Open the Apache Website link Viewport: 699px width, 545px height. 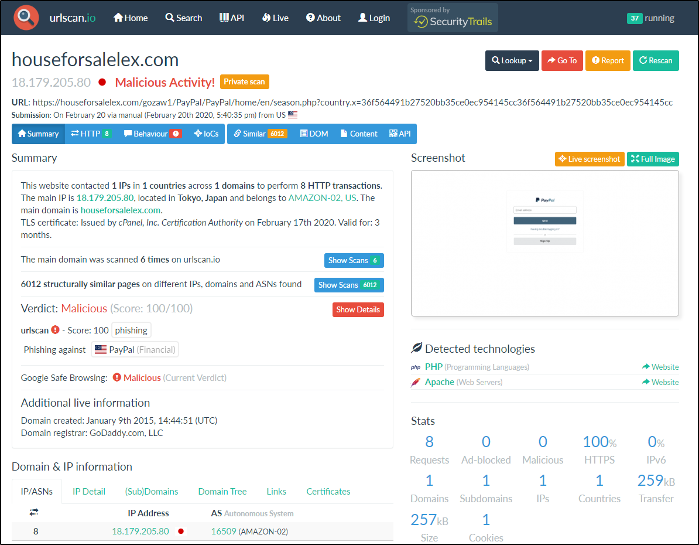tap(660, 382)
